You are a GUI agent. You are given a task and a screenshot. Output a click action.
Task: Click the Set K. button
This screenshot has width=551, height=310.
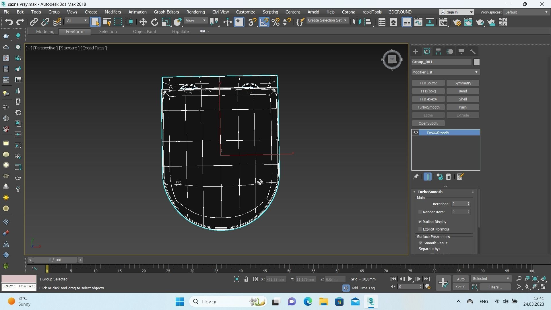pos(461,287)
